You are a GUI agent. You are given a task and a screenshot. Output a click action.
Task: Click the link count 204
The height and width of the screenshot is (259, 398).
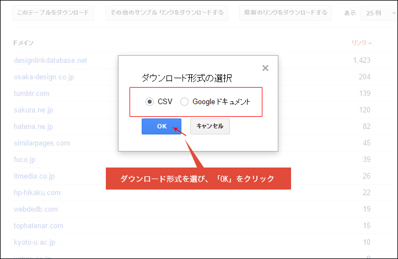click(x=364, y=77)
